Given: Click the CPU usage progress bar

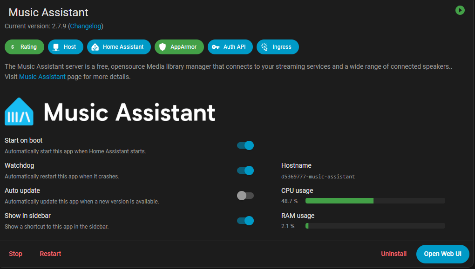Looking at the screenshot, I should pyautogui.click(x=375, y=201).
